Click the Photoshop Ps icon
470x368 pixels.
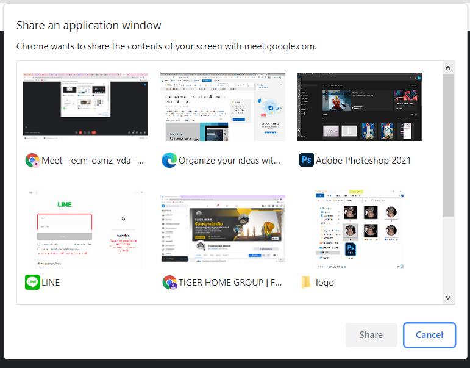click(x=307, y=160)
